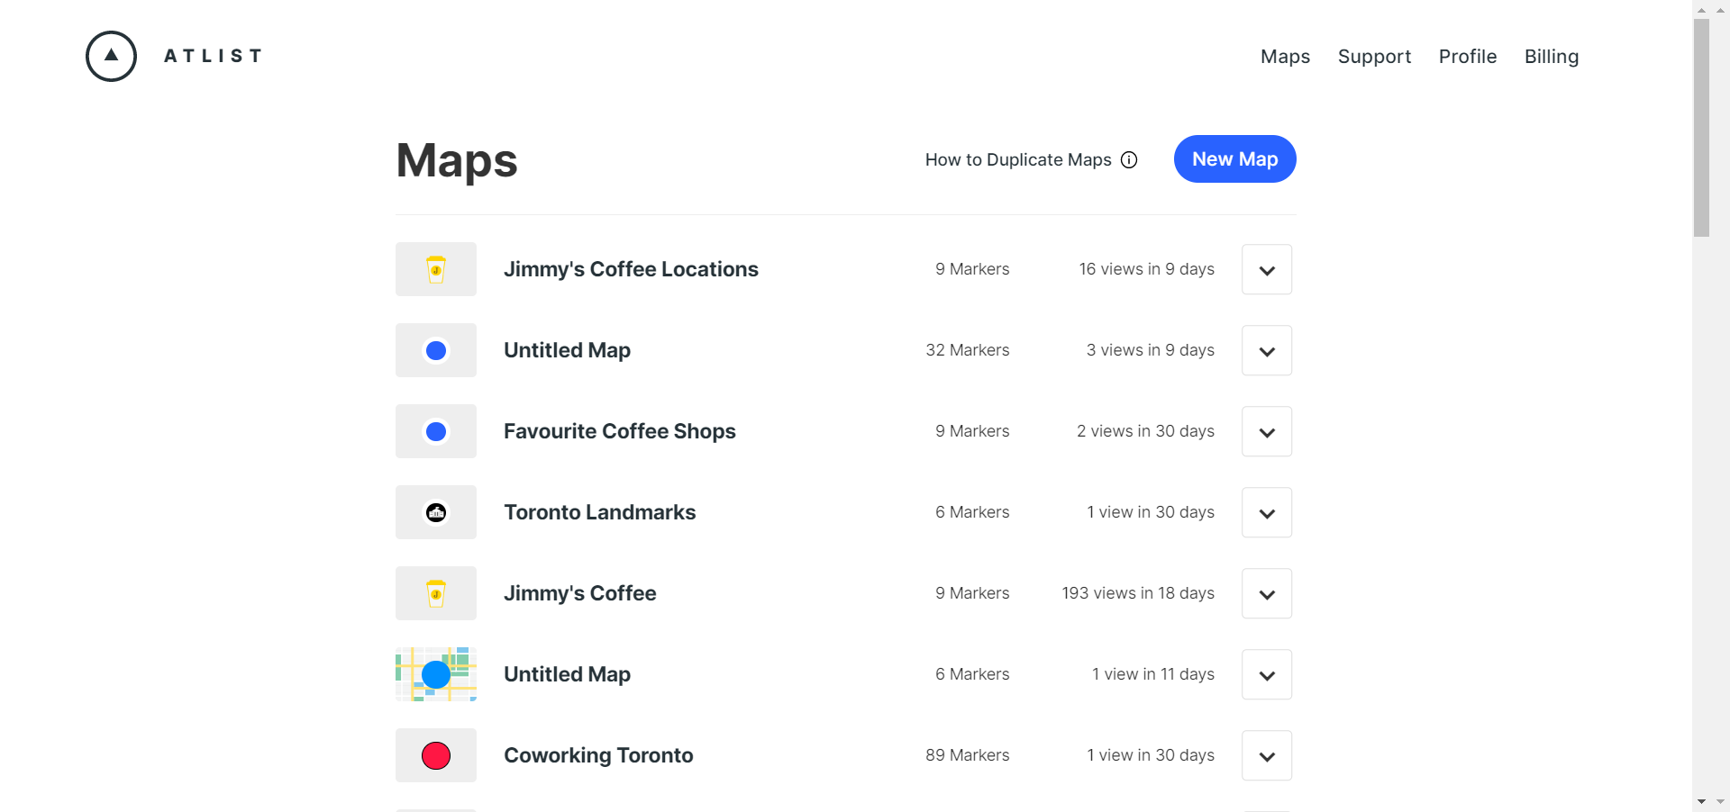
Task: Open the Untitled Map title in the 1 view in 11 days row
Action: 567,674
